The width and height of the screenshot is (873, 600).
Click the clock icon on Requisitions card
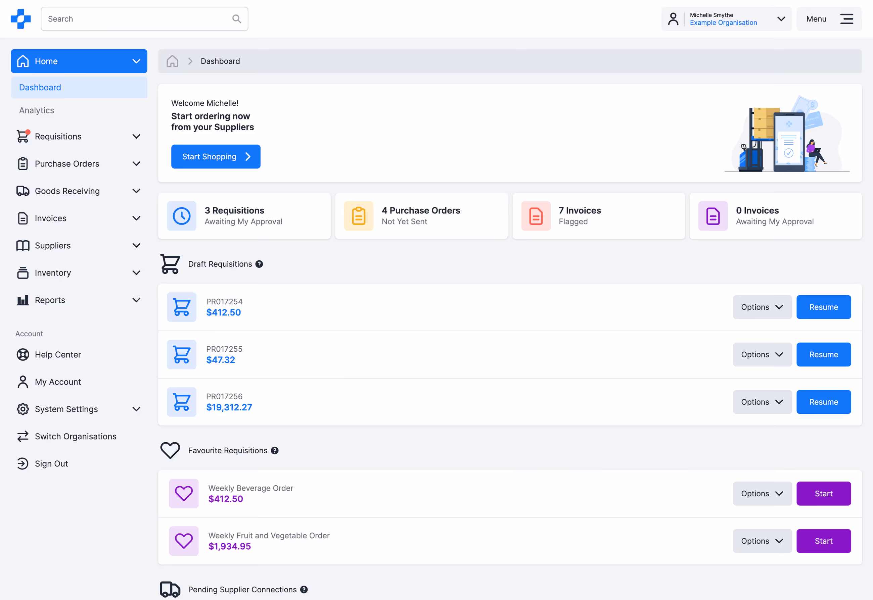[x=182, y=216]
